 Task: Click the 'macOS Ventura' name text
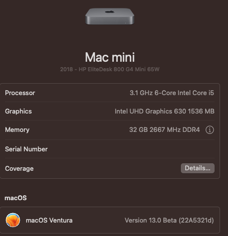point(49,221)
